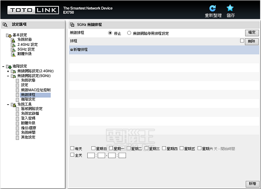Click the 設定選項 magnifier icon

click(5, 25)
